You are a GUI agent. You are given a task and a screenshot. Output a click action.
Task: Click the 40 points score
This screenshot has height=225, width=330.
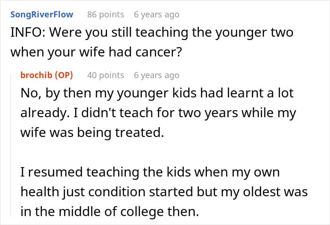click(x=106, y=75)
